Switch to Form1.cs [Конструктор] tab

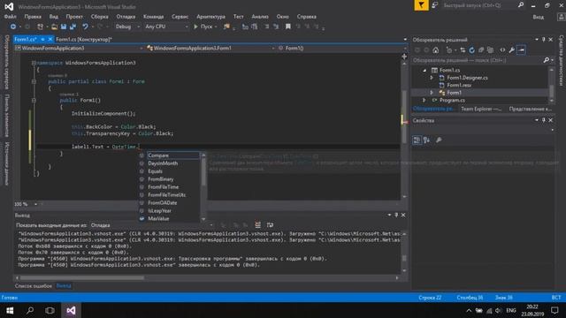pos(84,39)
